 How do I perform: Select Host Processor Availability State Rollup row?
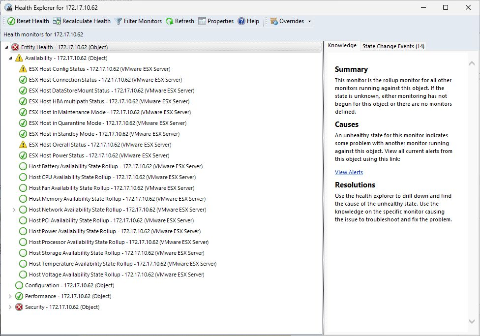(119, 242)
